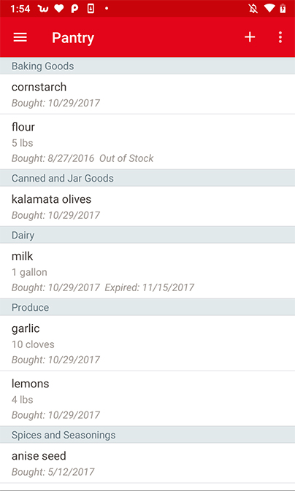
Task: Tap the Spices and Seasonings header
Action: coord(147,435)
